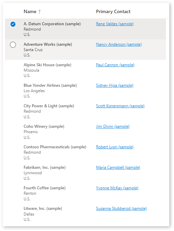Open Paul Cannon (sample) contact link
Image resolution: width=174 pixels, height=231 pixels.
point(115,65)
